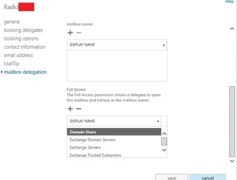Image resolution: width=237 pixels, height=180 pixels.
Task: Open the booking options section
Action: (21, 39)
